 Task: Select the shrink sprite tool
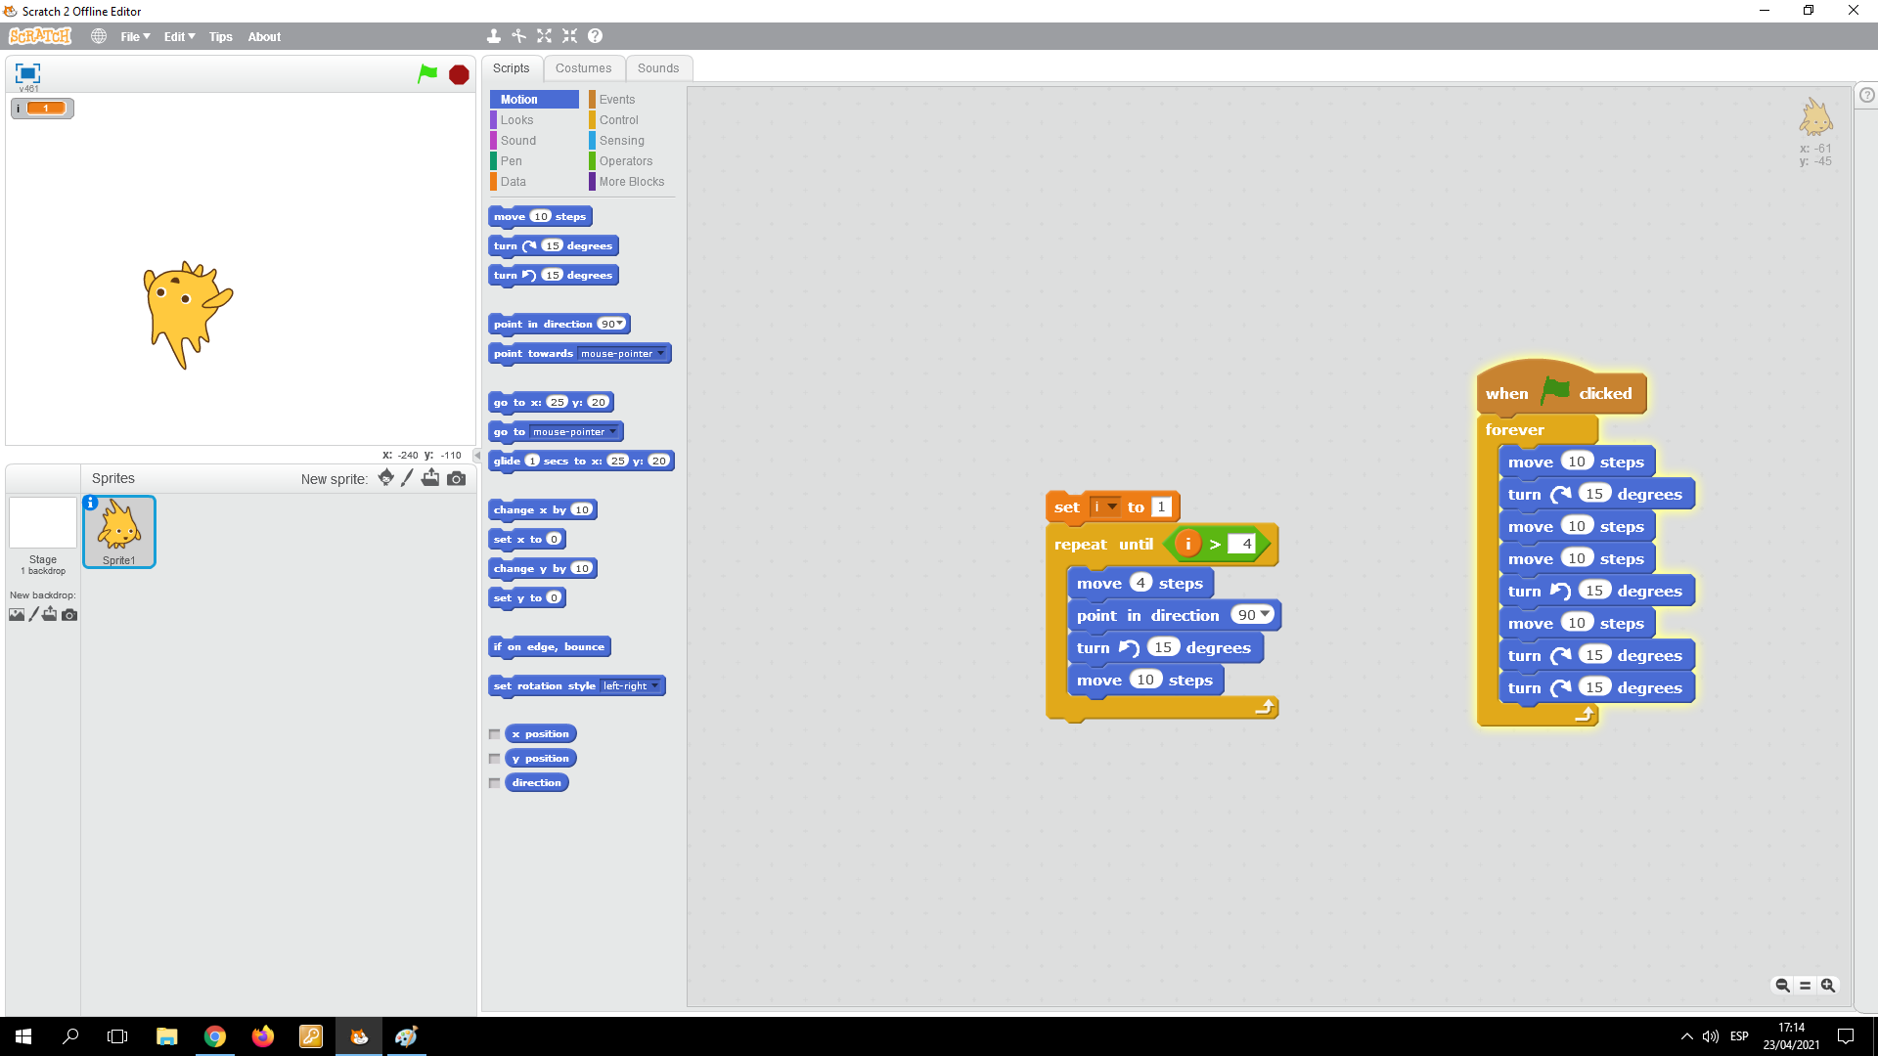pos(570,36)
